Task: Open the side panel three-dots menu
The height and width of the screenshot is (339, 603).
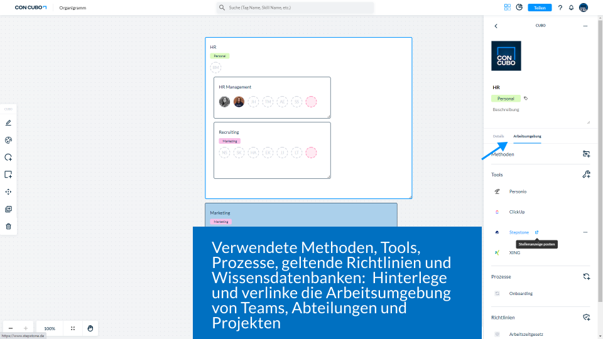Action: coord(585,26)
